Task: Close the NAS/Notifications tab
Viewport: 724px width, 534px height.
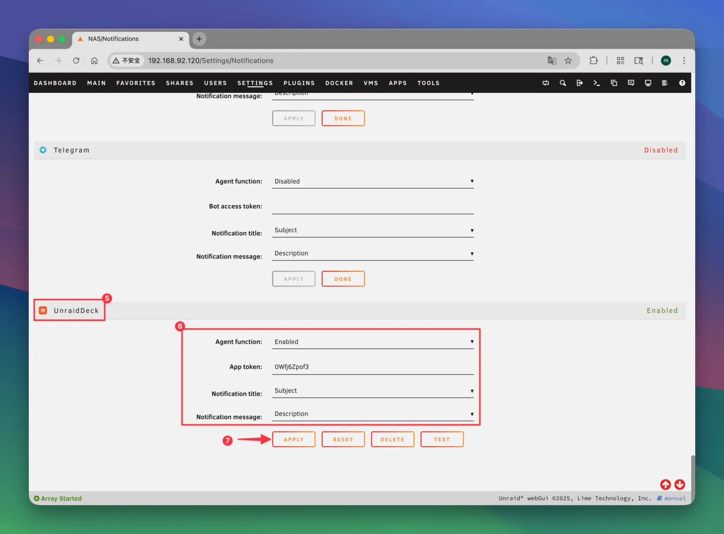Action: coord(181,39)
